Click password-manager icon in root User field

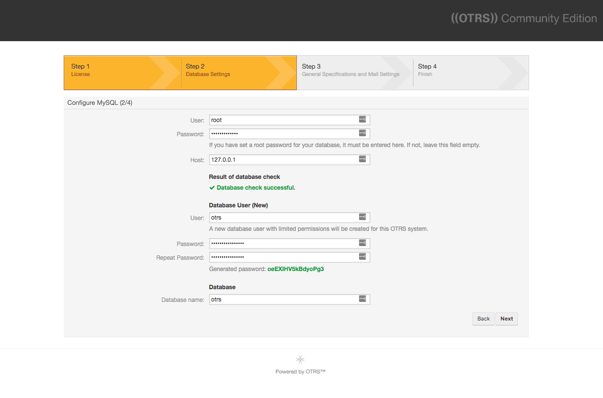point(362,119)
